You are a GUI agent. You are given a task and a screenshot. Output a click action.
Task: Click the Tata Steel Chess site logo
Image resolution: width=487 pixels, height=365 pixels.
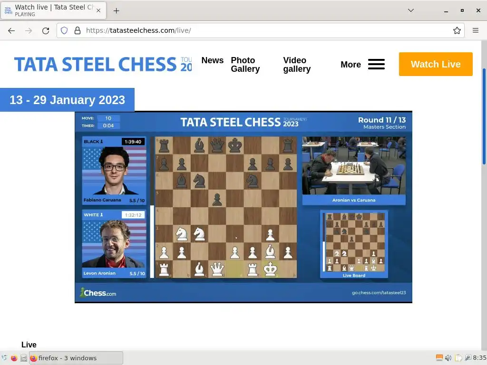point(103,64)
